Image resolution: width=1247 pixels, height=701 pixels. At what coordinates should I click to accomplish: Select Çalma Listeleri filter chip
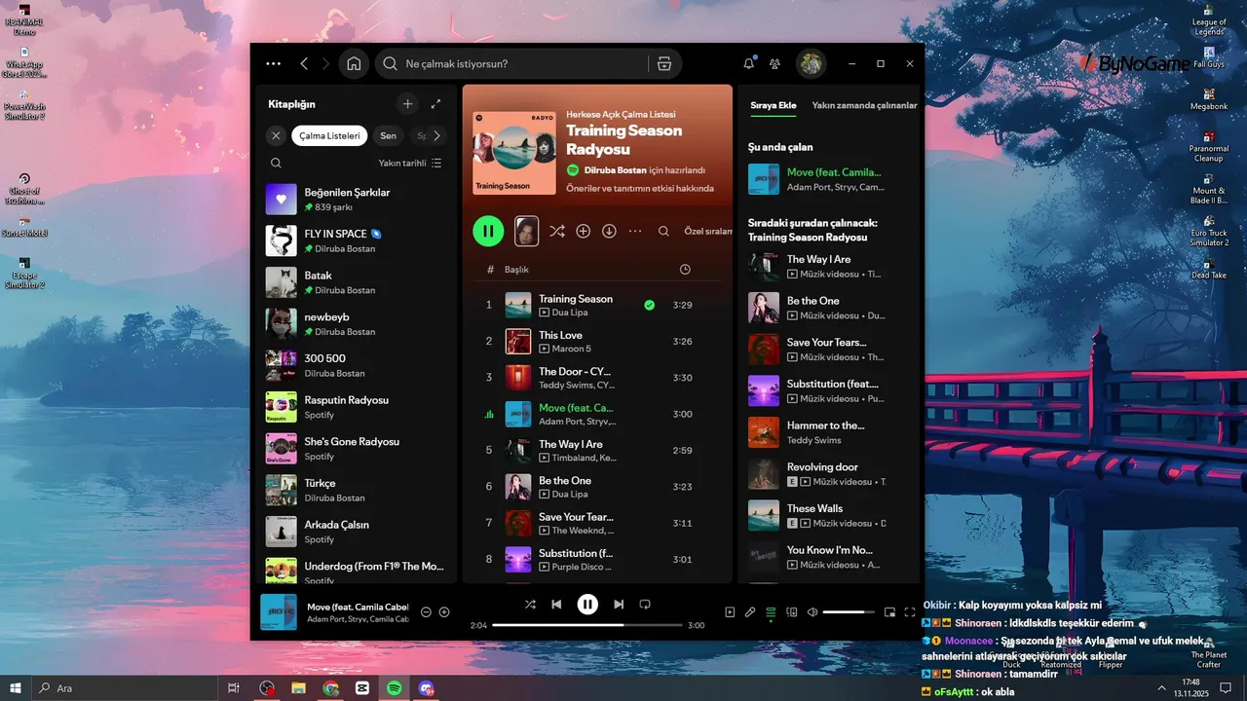(x=329, y=135)
